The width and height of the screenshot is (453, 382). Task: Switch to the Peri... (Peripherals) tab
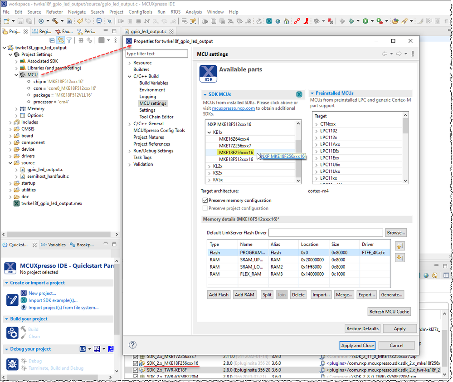(86, 31)
